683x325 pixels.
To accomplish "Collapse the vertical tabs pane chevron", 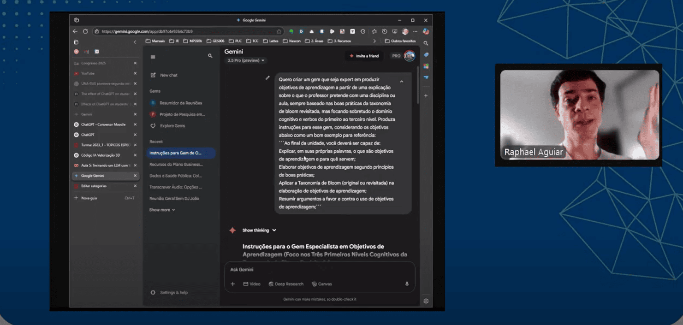I will pos(135,42).
